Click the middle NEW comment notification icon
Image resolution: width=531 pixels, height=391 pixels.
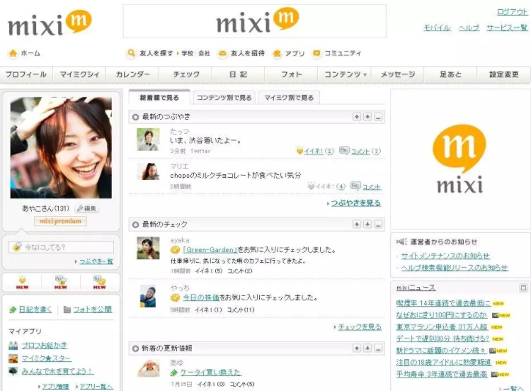61,282
